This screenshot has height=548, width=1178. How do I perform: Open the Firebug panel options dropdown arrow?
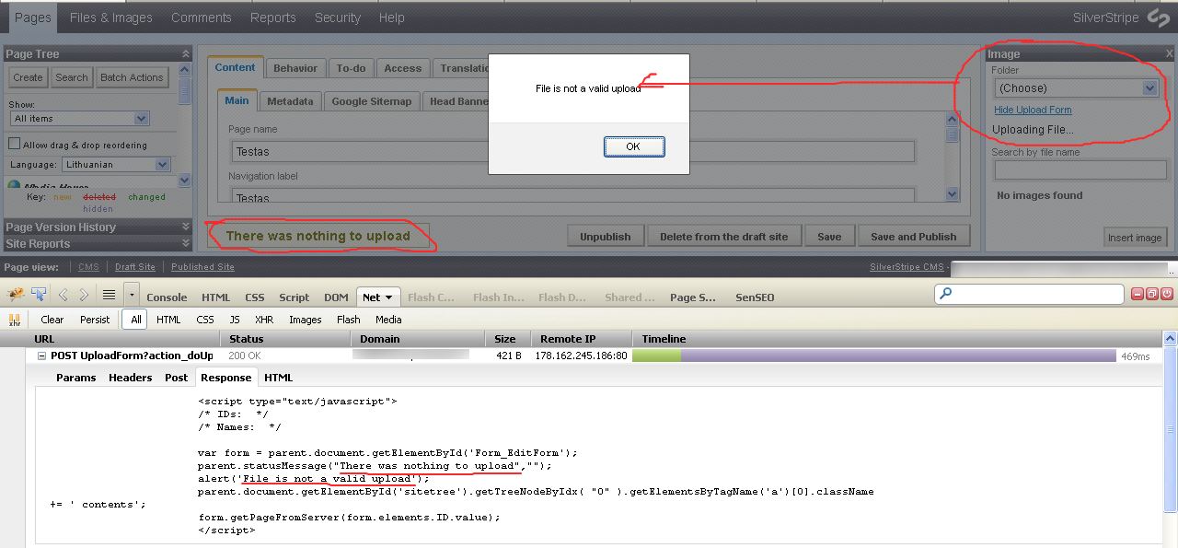pos(132,296)
